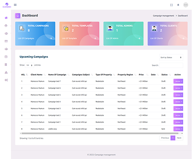193x159 pixels.
Task: Click the Next pagination button
Action: click(179, 138)
